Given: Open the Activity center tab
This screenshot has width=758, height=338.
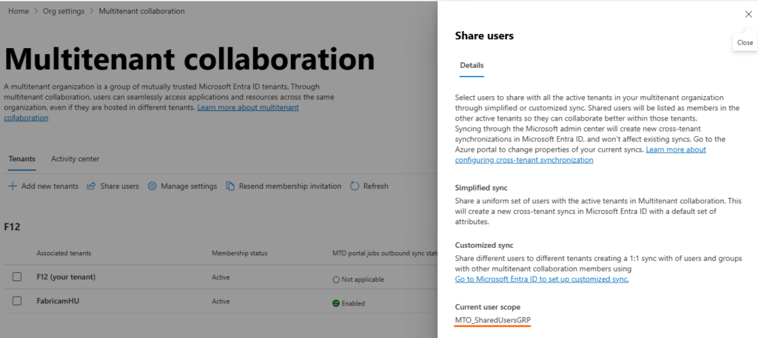Looking at the screenshot, I should (x=75, y=159).
